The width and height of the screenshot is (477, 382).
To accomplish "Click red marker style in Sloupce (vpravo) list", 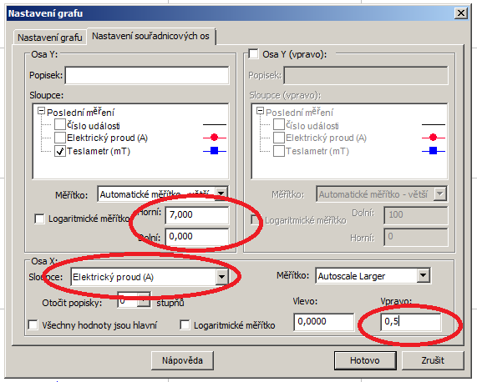I will 434,138.
